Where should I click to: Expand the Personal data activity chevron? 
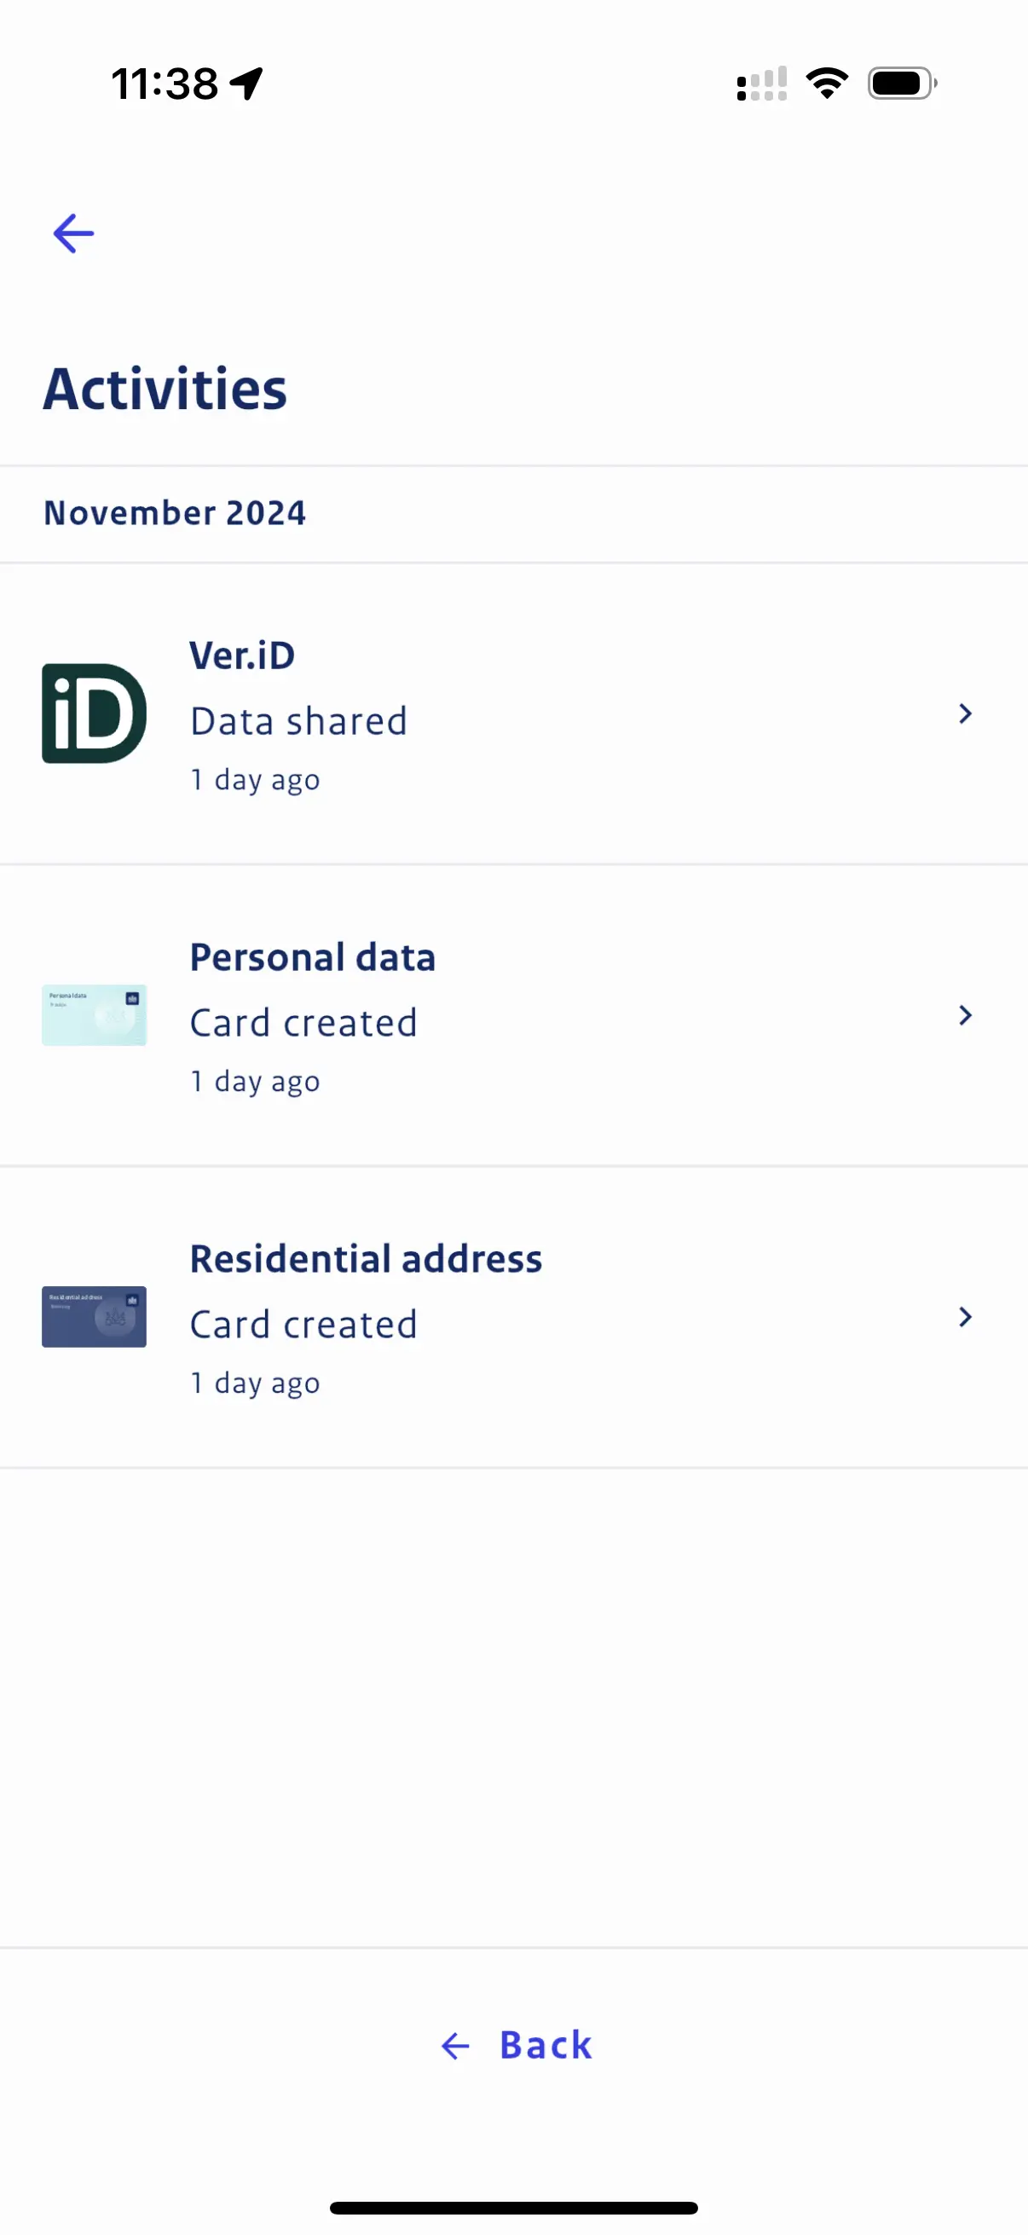pyautogui.click(x=965, y=1014)
